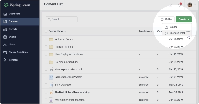Click the Learning Track route icon

(x=167, y=33)
